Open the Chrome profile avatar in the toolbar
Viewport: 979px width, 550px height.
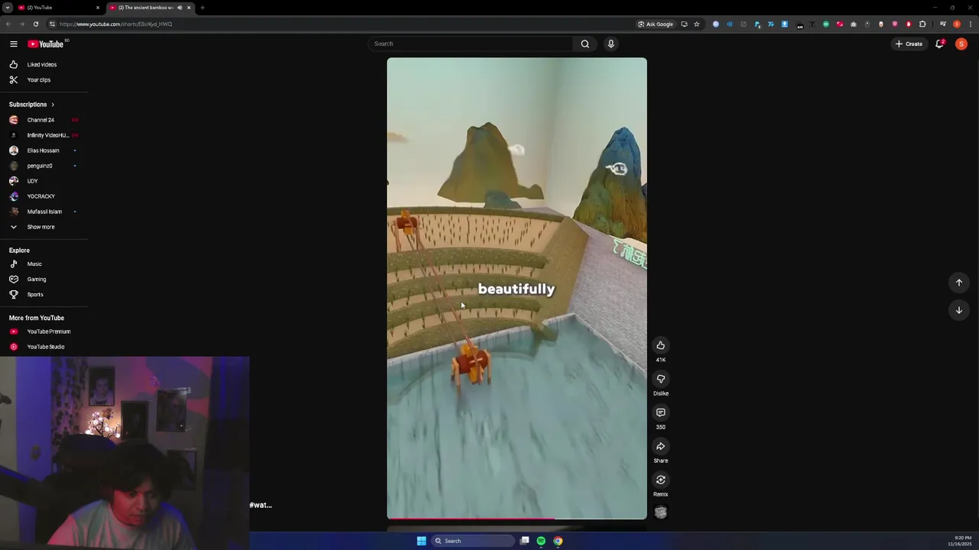957,24
